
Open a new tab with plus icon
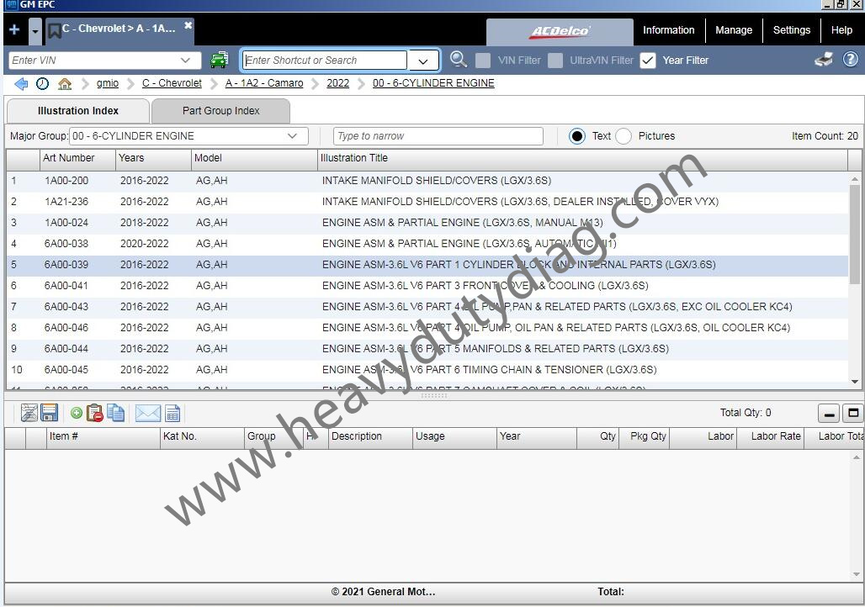tap(14, 29)
